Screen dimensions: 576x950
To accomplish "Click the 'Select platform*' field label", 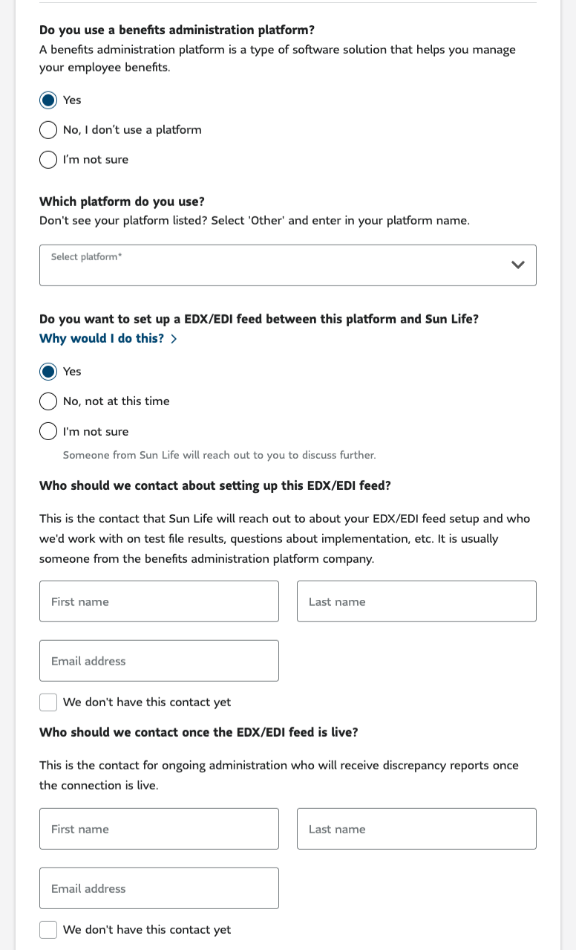I will (86, 256).
